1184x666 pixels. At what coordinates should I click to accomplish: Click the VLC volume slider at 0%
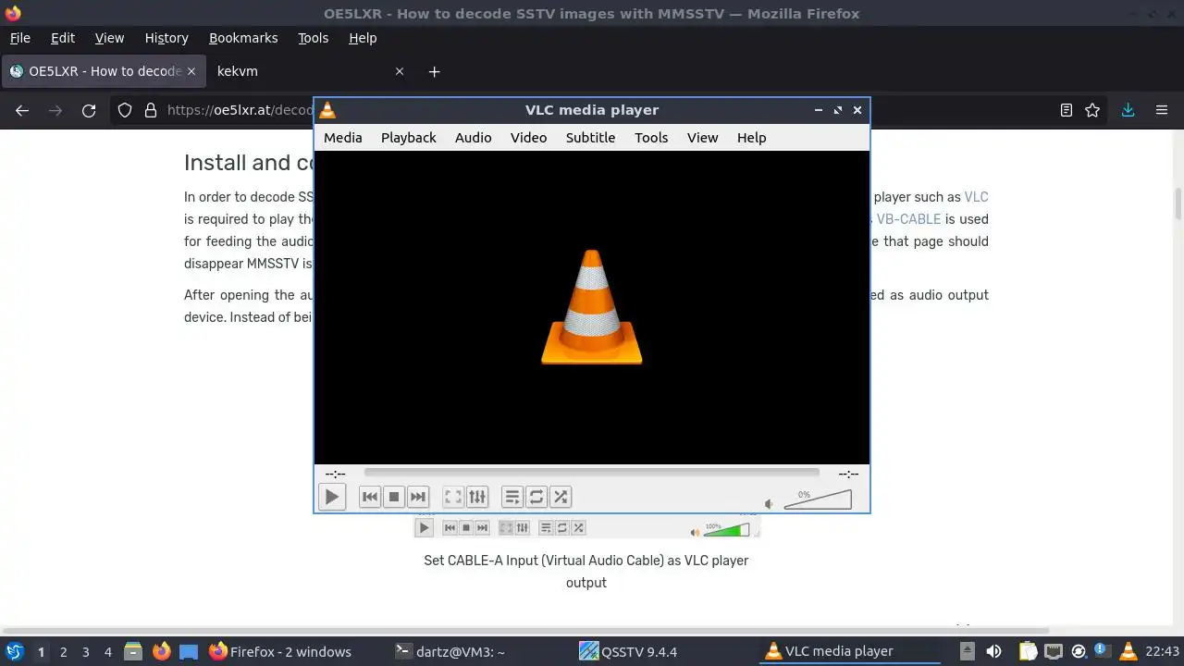point(818,499)
